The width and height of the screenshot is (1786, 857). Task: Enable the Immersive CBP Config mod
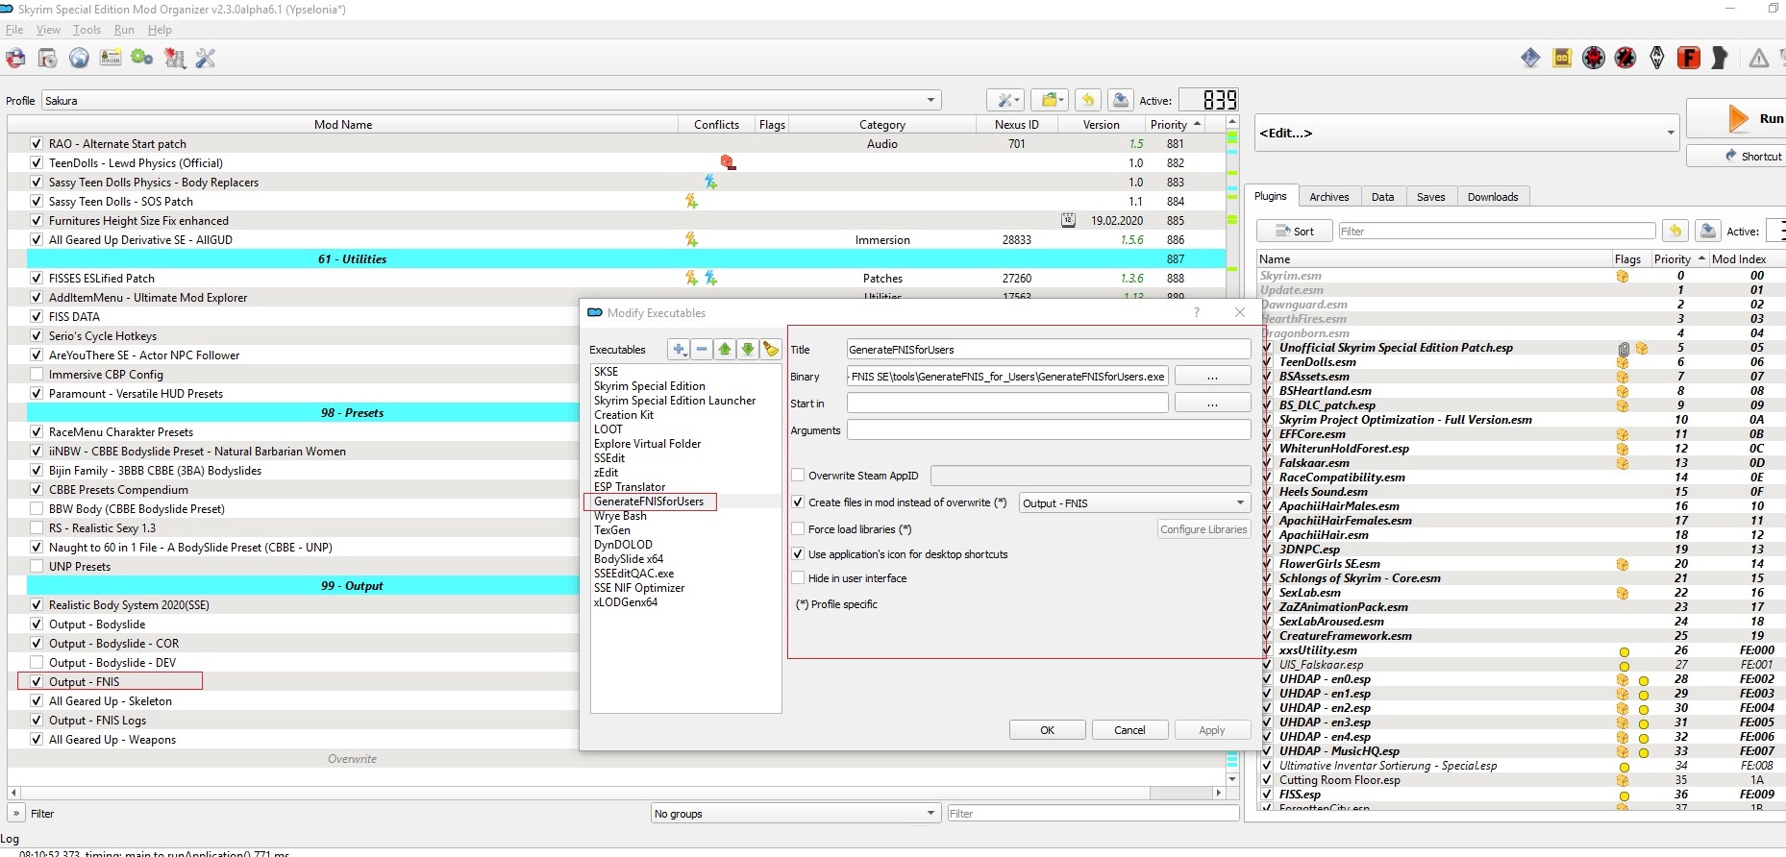[x=37, y=375]
